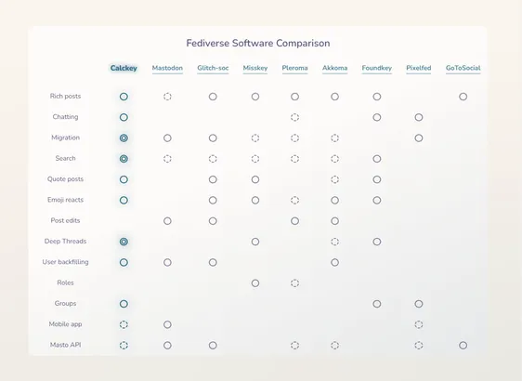
Task: Click Calckey's double-ring Search circle
Action: (124, 159)
